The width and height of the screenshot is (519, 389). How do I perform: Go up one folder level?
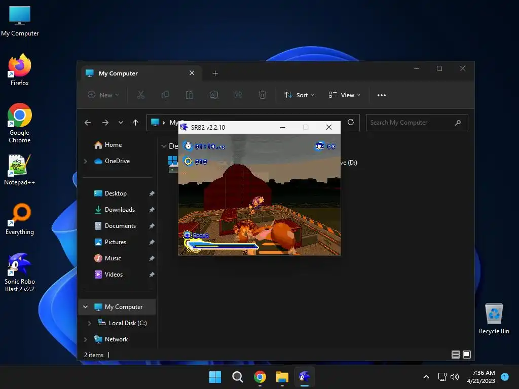point(136,123)
